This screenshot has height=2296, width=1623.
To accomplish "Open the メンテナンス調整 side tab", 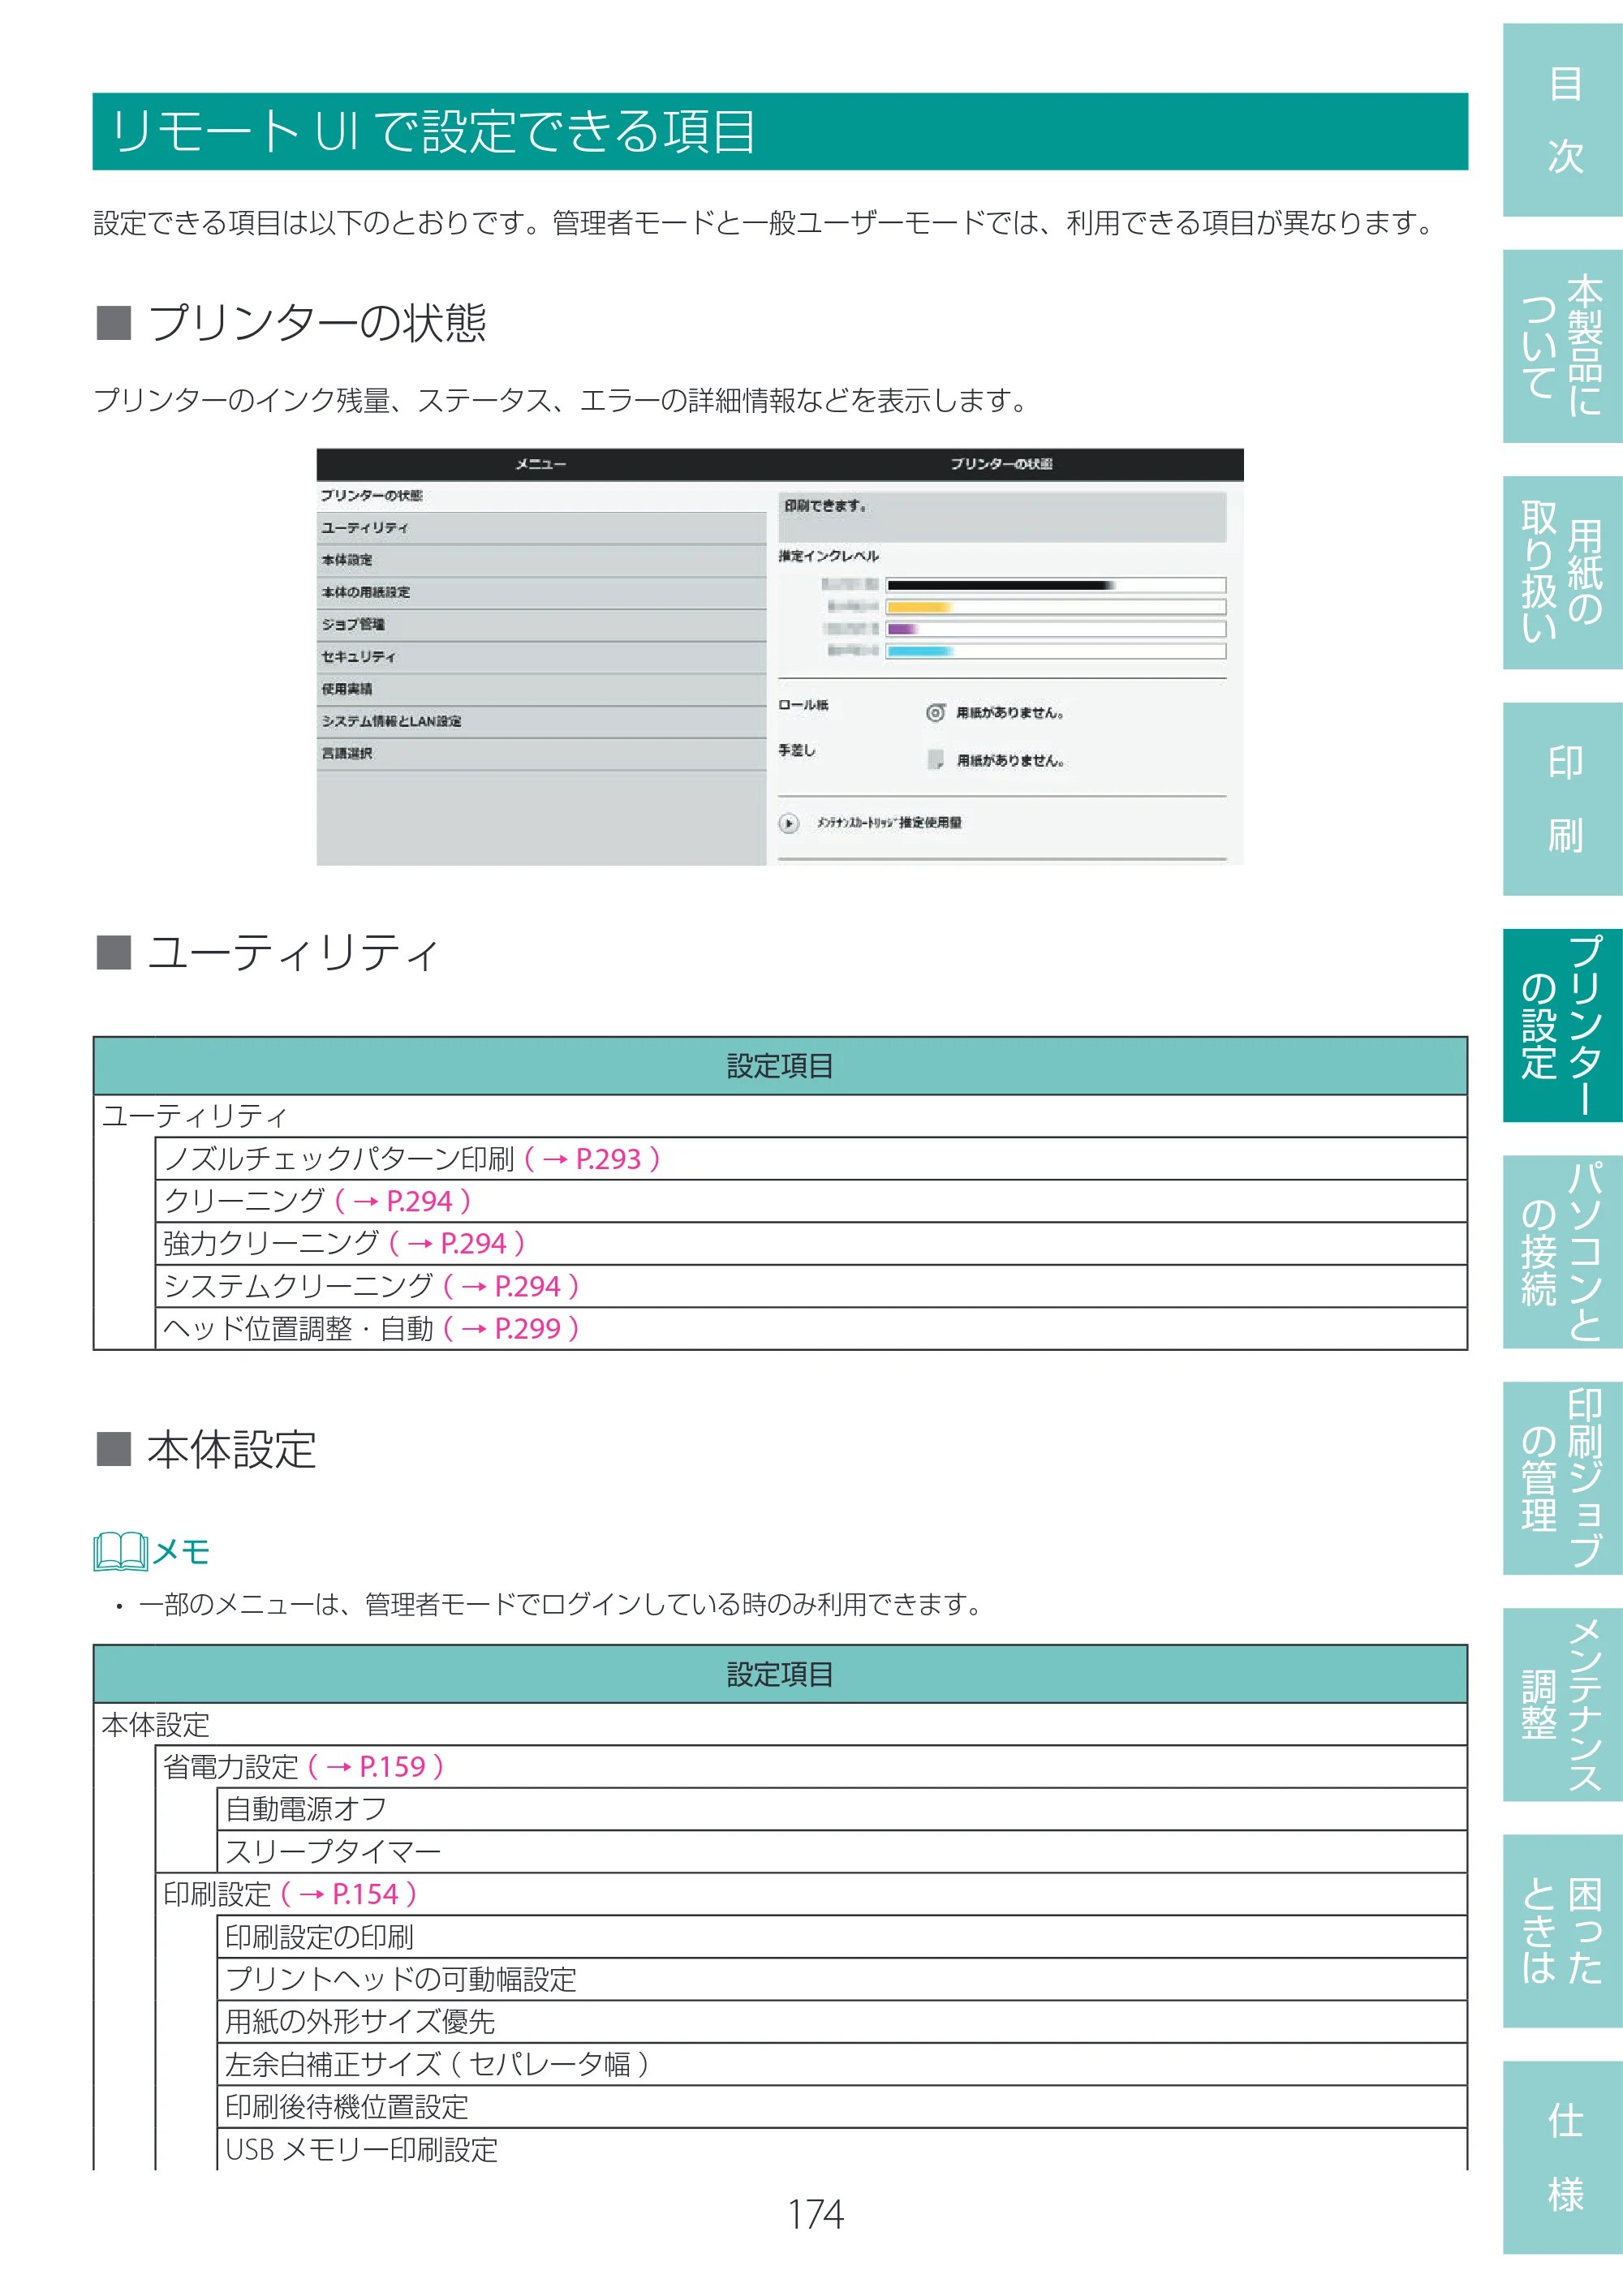I will click(x=1562, y=1705).
